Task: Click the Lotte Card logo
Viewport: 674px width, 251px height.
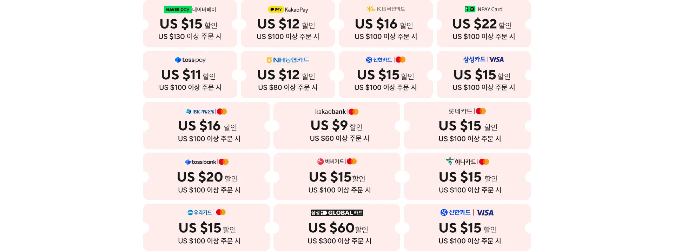Action: (x=460, y=111)
